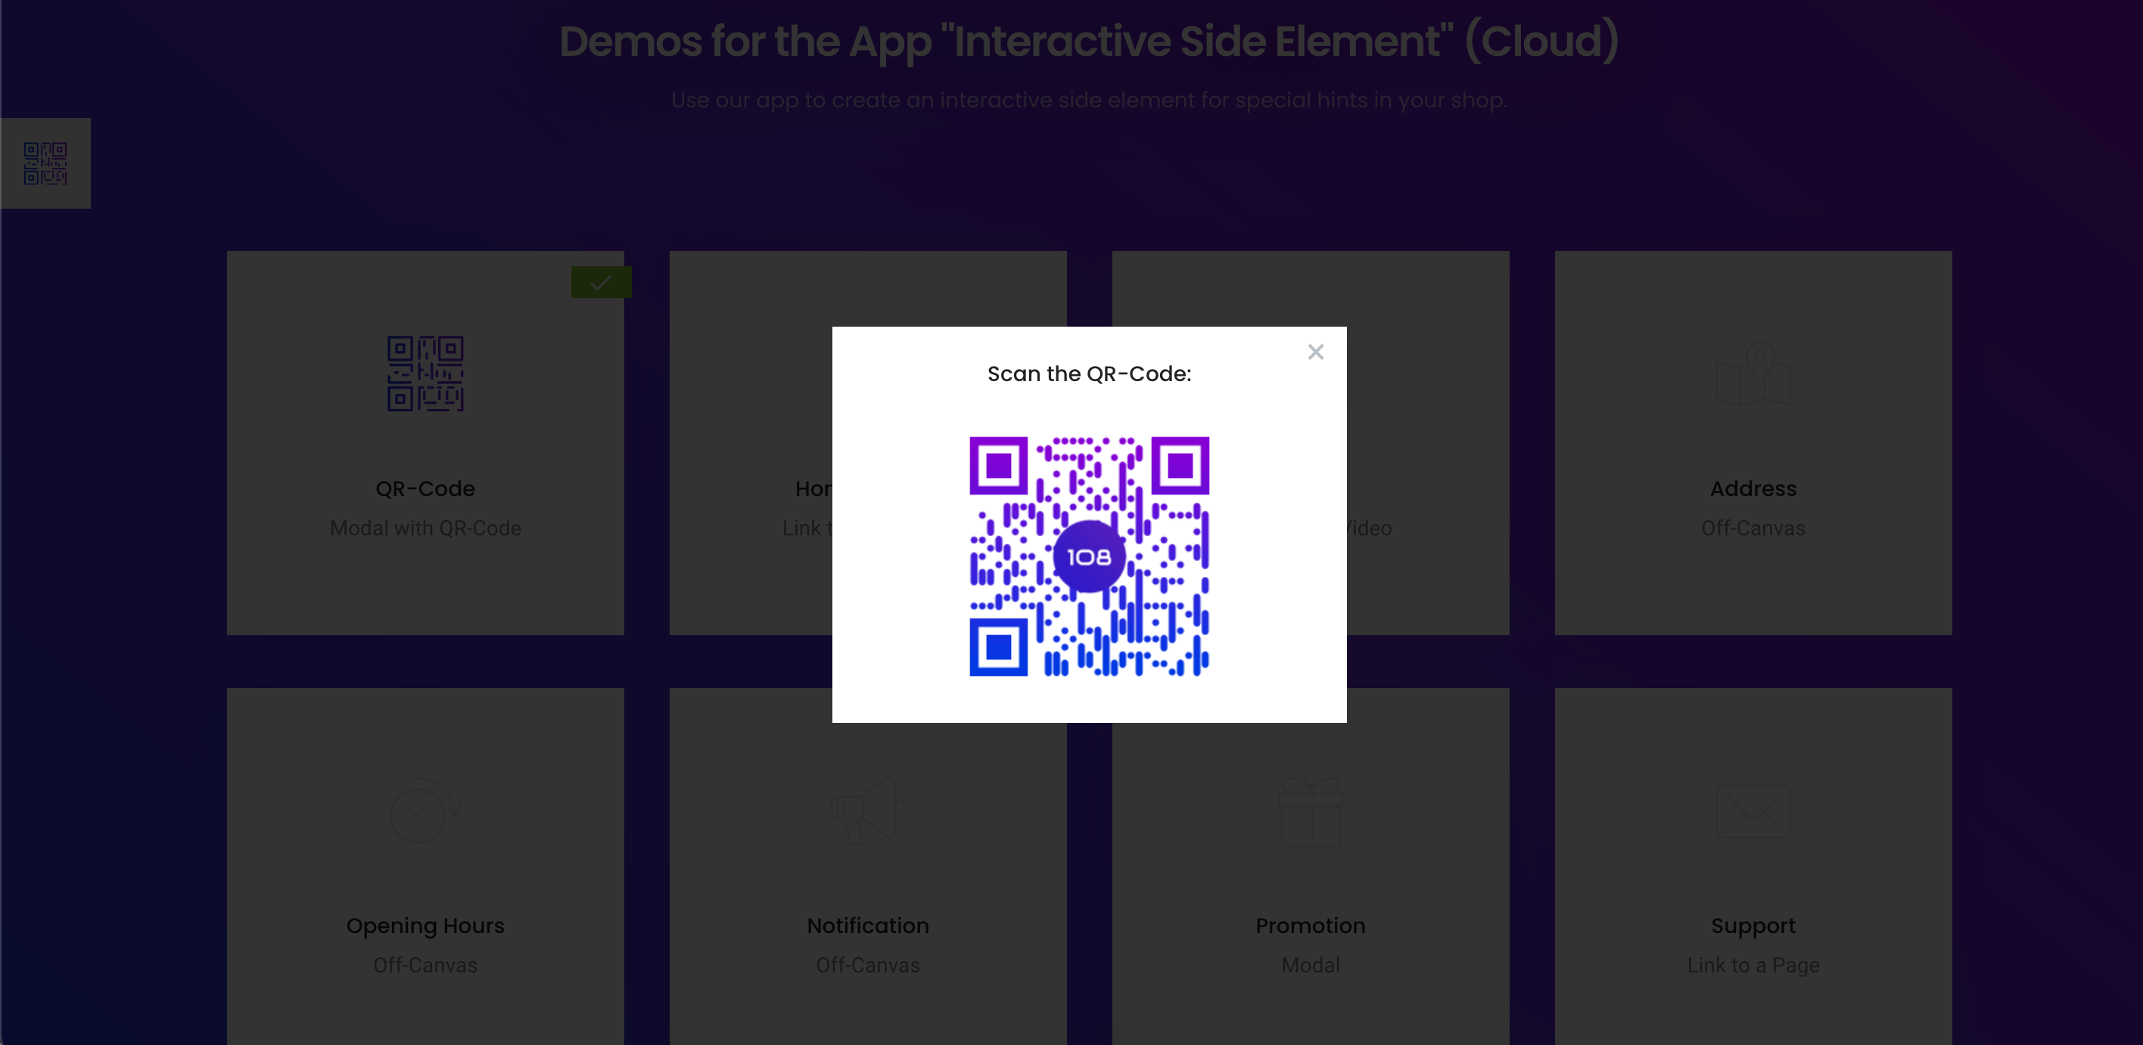Viewport: 2143px width, 1045px height.
Task: Click 'Scan the QR-Code:' heading
Action: pyautogui.click(x=1089, y=374)
